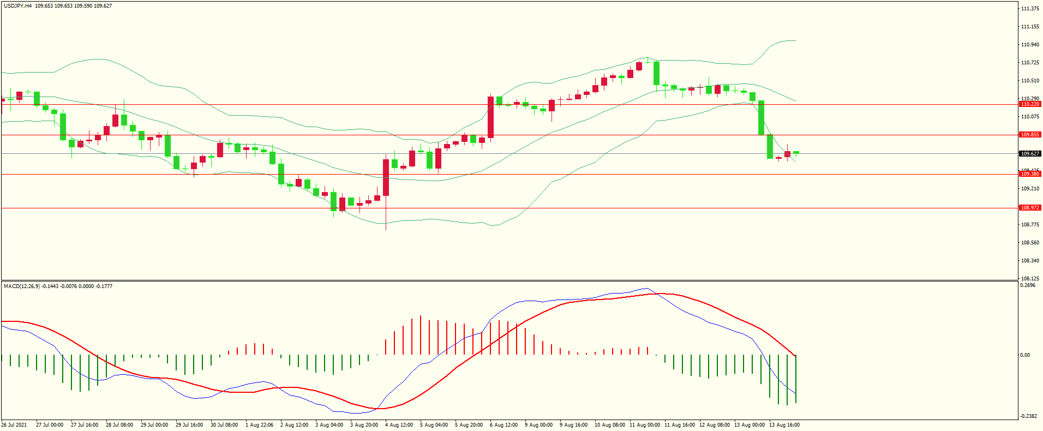Screen dimensions: 1043x431
Task: Click the 12 Aug 08:00 time label
Action: coord(715,425)
